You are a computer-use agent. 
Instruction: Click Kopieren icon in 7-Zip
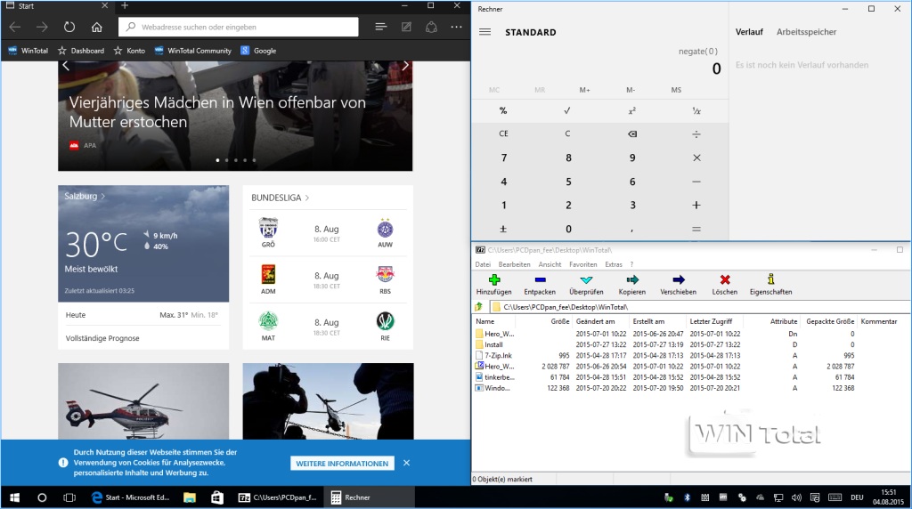pyautogui.click(x=632, y=280)
